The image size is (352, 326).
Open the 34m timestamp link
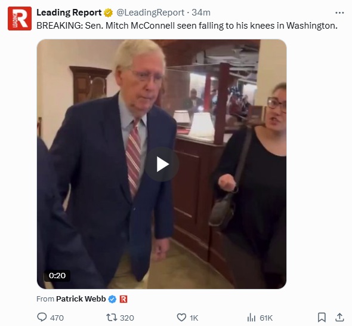201,13
